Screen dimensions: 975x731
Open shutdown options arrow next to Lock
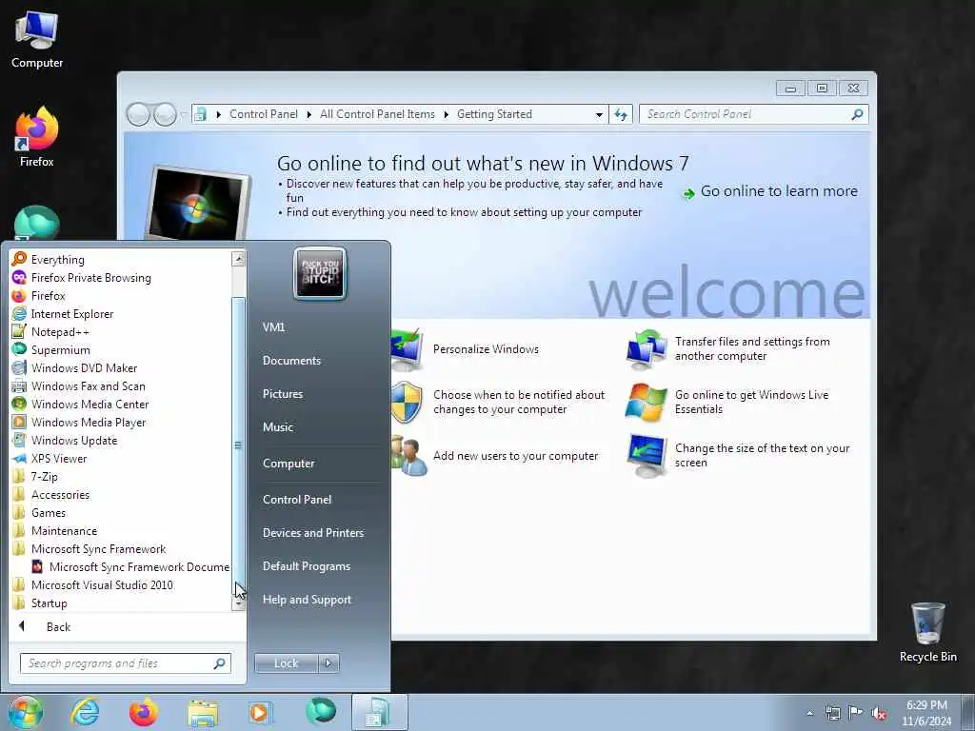tap(328, 663)
